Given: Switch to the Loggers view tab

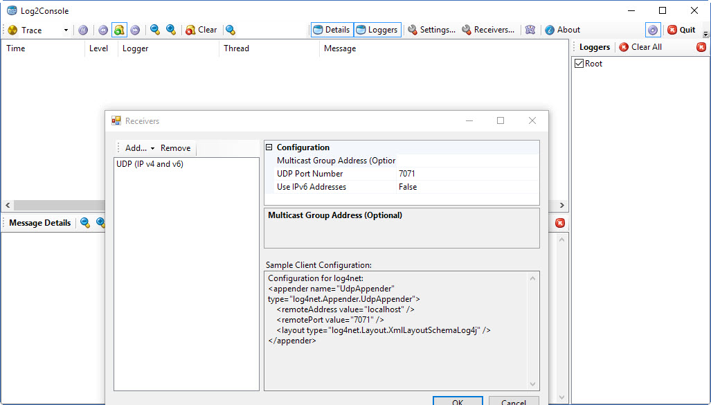Looking at the screenshot, I should point(377,30).
